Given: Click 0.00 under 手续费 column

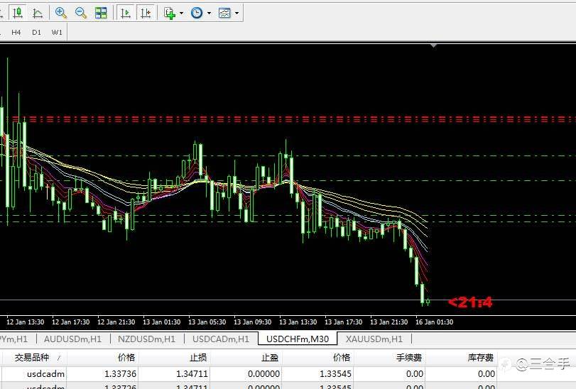Looking at the screenshot, I should coord(414,374).
